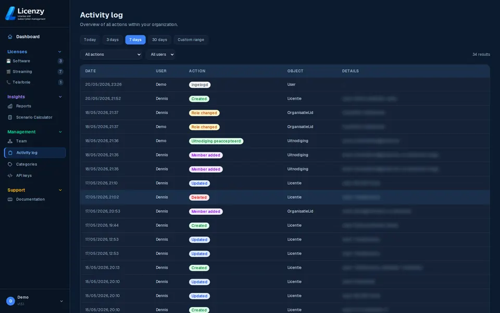Go to Dashboard page
This screenshot has width=500, height=313.
28,37
